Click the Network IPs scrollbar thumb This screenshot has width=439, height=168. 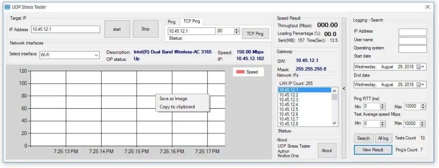click(334, 97)
